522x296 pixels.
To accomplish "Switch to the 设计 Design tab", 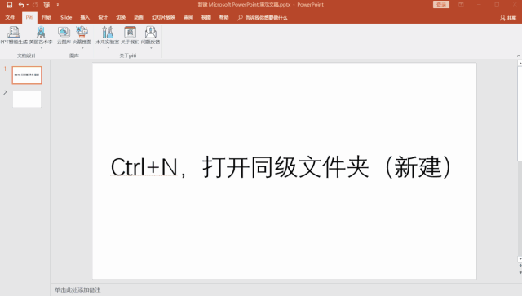I will [x=103, y=17].
